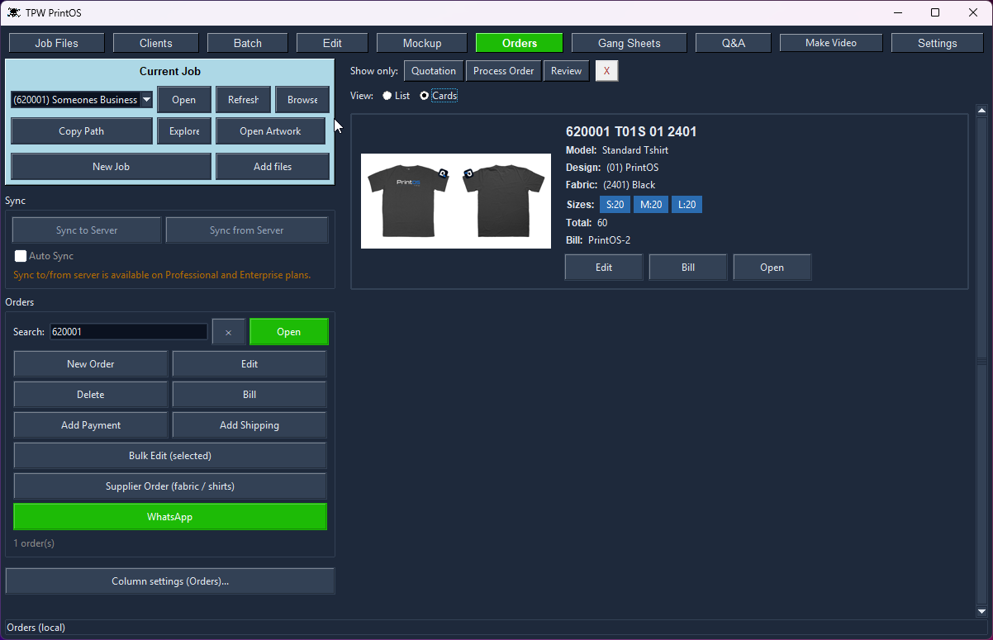Image resolution: width=993 pixels, height=640 pixels.
Task: Click Sync from Server button
Action: pyautogui.click(x=247, y=230)
